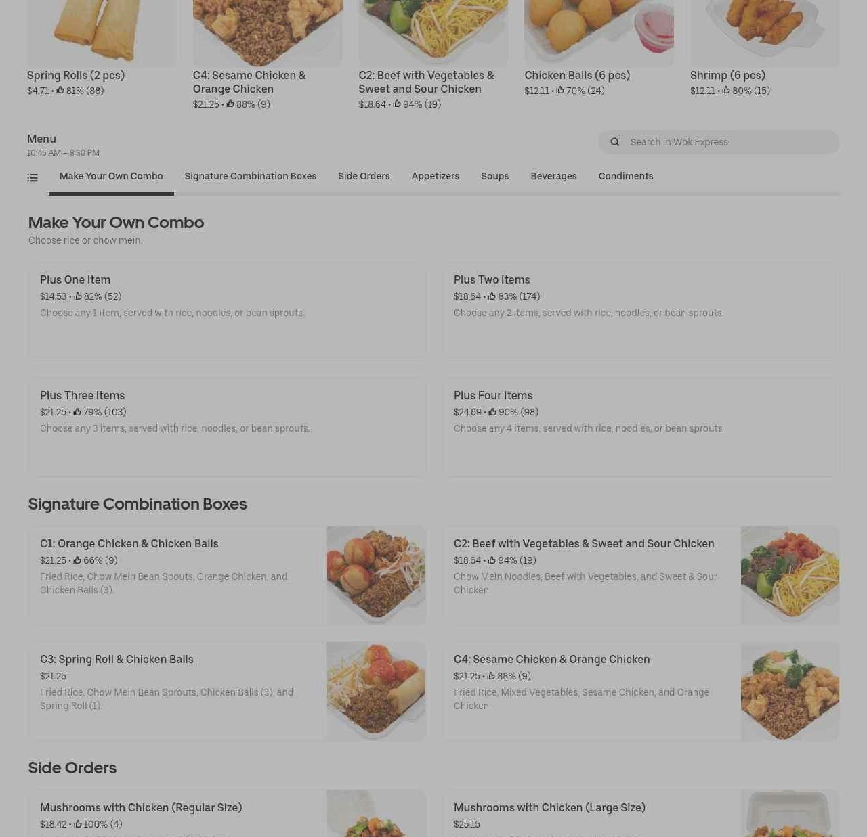Open the Plus One Item combo

point(227,312)
